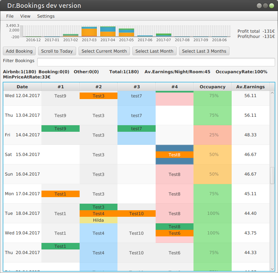This screenshot has height=273, width=278.
Task: Click 43.75 earnings value
Action: [x=250, y=233]
